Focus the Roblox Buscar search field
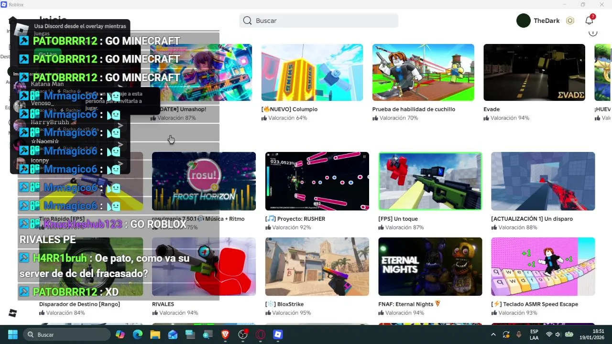Screen dimensions: 612x344 click(318, 21)
